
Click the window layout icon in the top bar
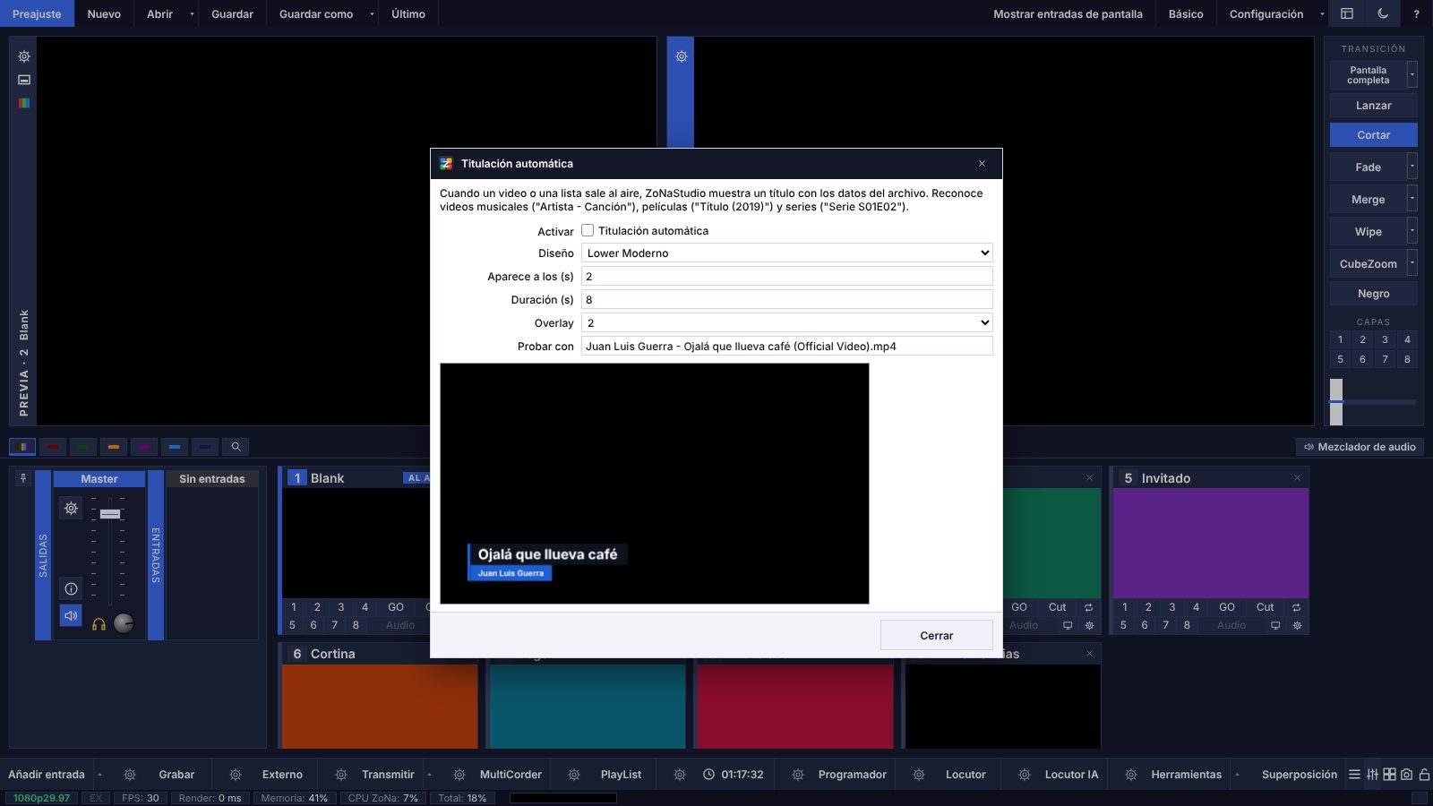click(1346, 13)
